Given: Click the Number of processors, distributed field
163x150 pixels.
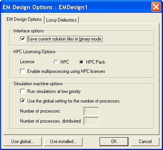Looking at the screenshot, I should (x=91, y=121).
